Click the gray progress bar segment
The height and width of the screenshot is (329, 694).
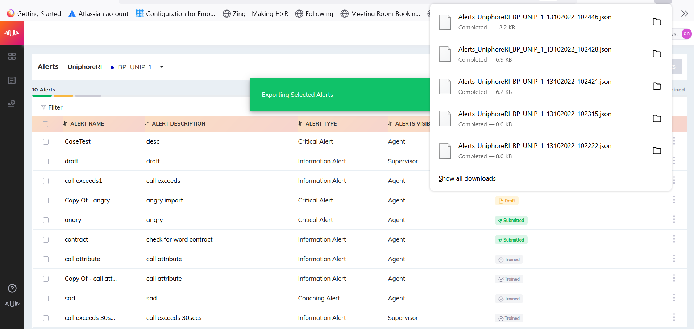click(88, 96)
